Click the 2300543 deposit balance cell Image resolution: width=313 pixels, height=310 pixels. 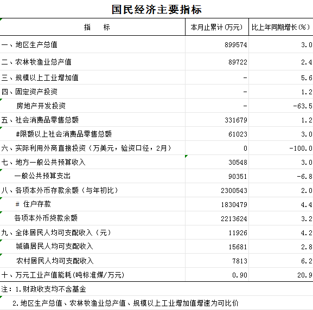click(217, 190)
